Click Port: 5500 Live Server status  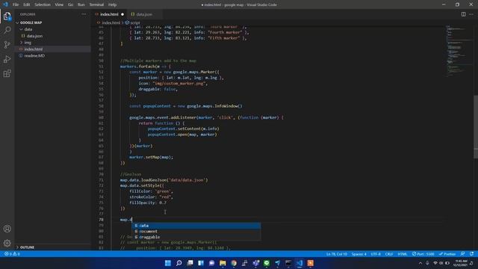coord(423,254)
